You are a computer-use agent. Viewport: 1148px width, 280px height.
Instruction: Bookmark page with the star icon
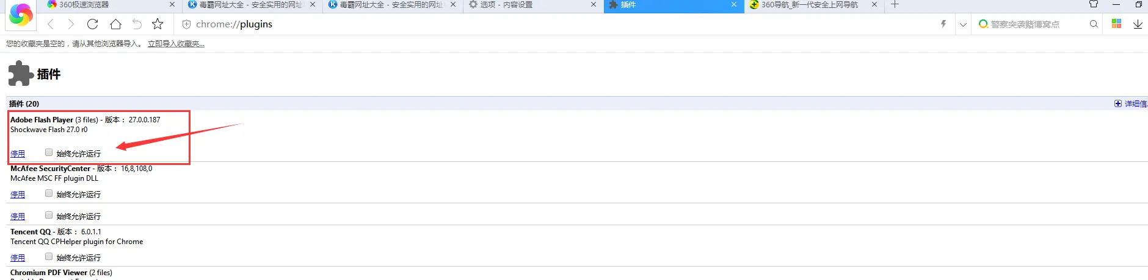click(158, 24)
